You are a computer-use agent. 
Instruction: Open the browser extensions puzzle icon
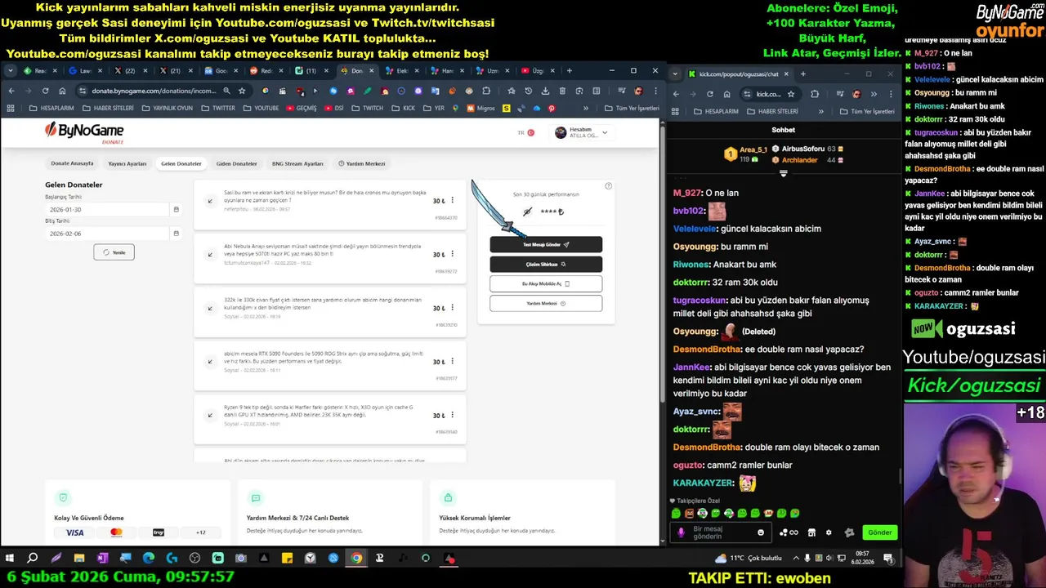(487, 91)
